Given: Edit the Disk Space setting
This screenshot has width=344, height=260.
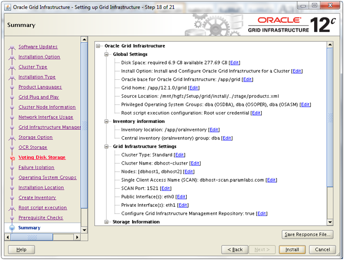Looking at the screenshot, I should tap(234, 63).
